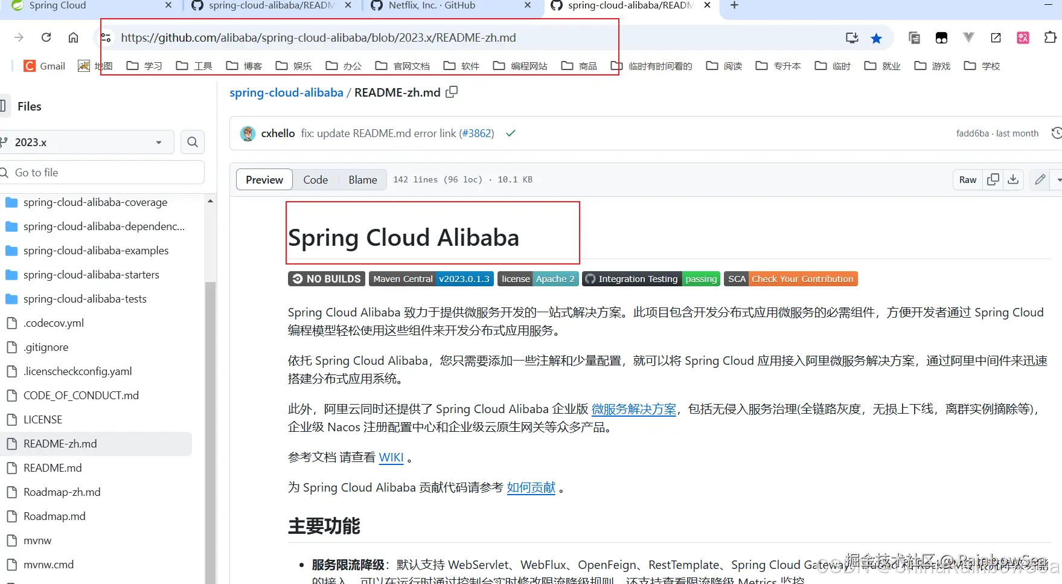The height and width of the screenshot is (584, 1062).
Task: Install app icon in address bar
Action: [852, 38]
